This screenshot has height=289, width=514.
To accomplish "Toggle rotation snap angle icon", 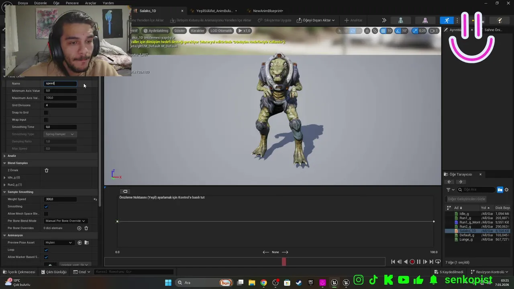I will click(x=398, y=31).
